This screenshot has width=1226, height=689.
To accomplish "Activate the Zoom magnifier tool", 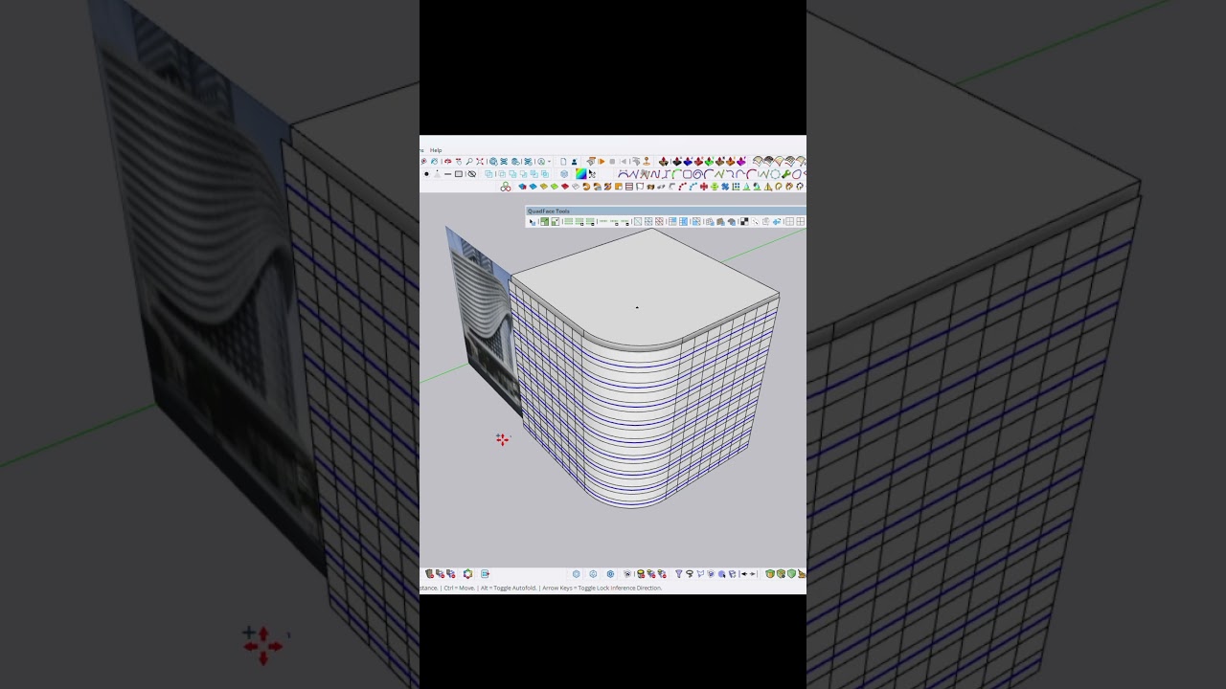I will click(469, 162).
